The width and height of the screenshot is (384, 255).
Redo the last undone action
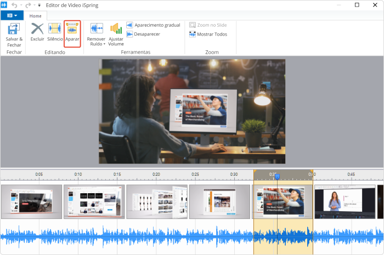[x=28, y=5]
